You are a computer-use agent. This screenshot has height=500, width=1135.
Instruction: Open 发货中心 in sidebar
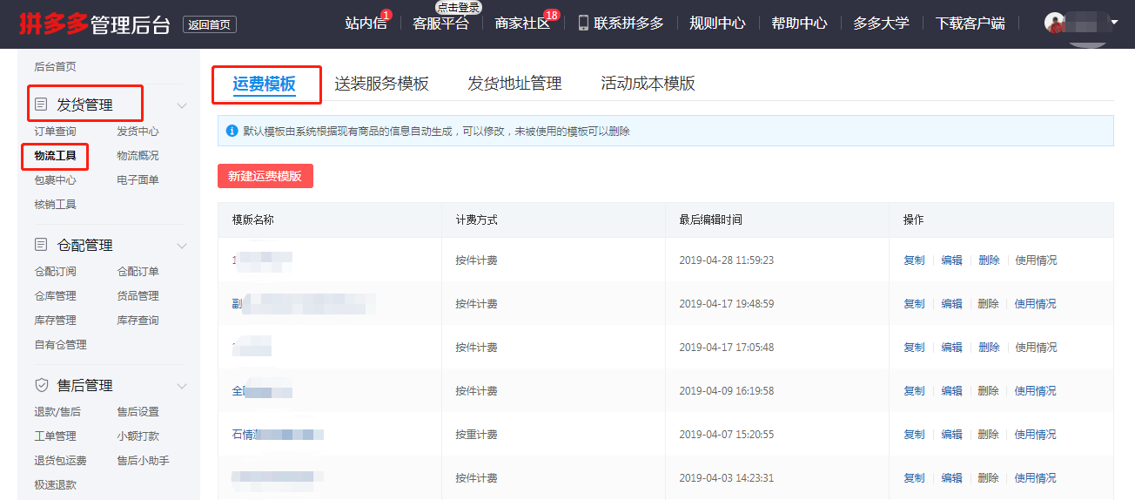138,132
